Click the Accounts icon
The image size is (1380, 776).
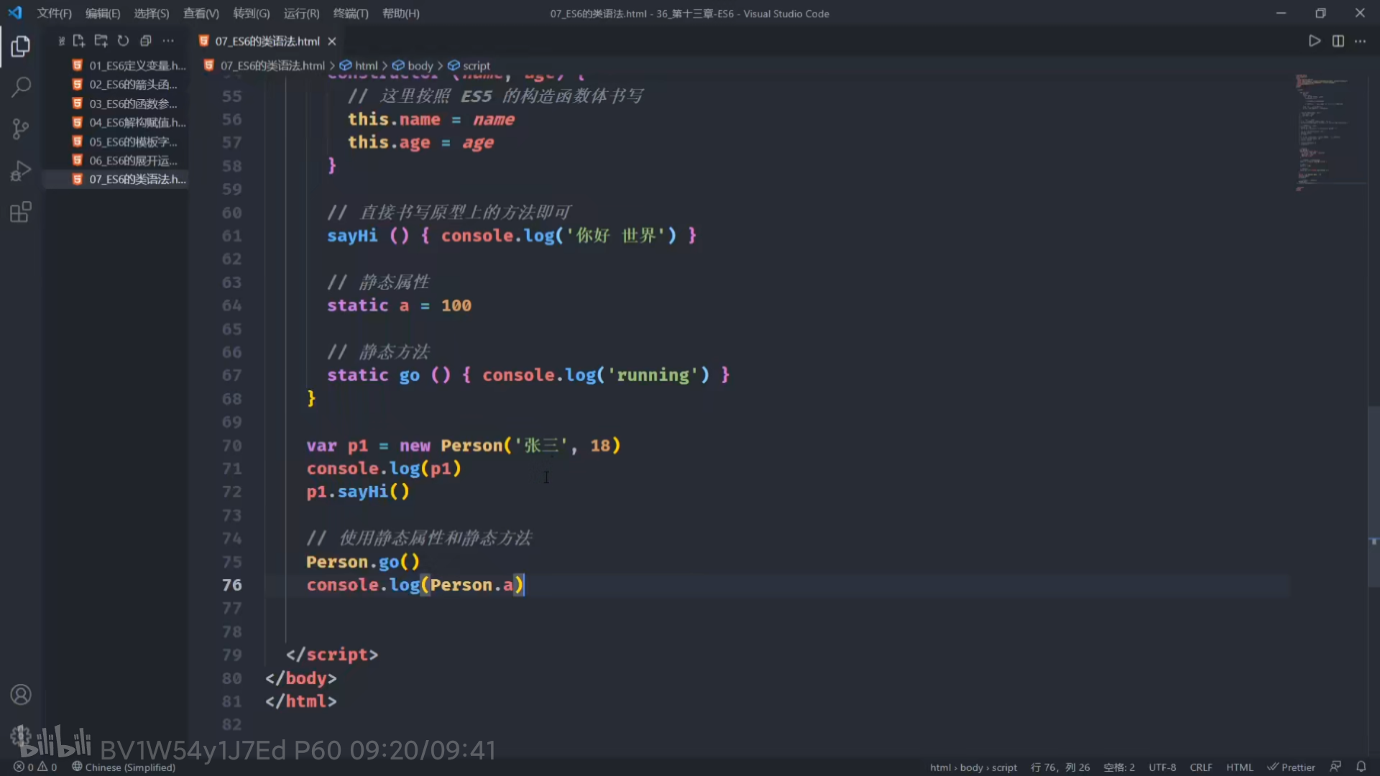pos(21,695)
